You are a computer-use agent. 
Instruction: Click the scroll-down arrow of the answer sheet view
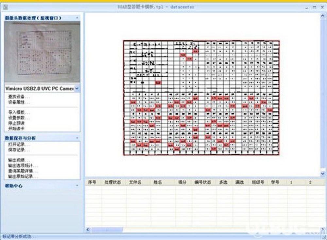323,173
